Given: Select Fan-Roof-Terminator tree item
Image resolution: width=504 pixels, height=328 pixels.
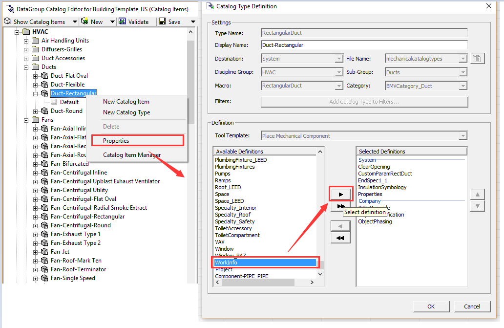Looking at the screenshot, I should click(x=78, y=269).
